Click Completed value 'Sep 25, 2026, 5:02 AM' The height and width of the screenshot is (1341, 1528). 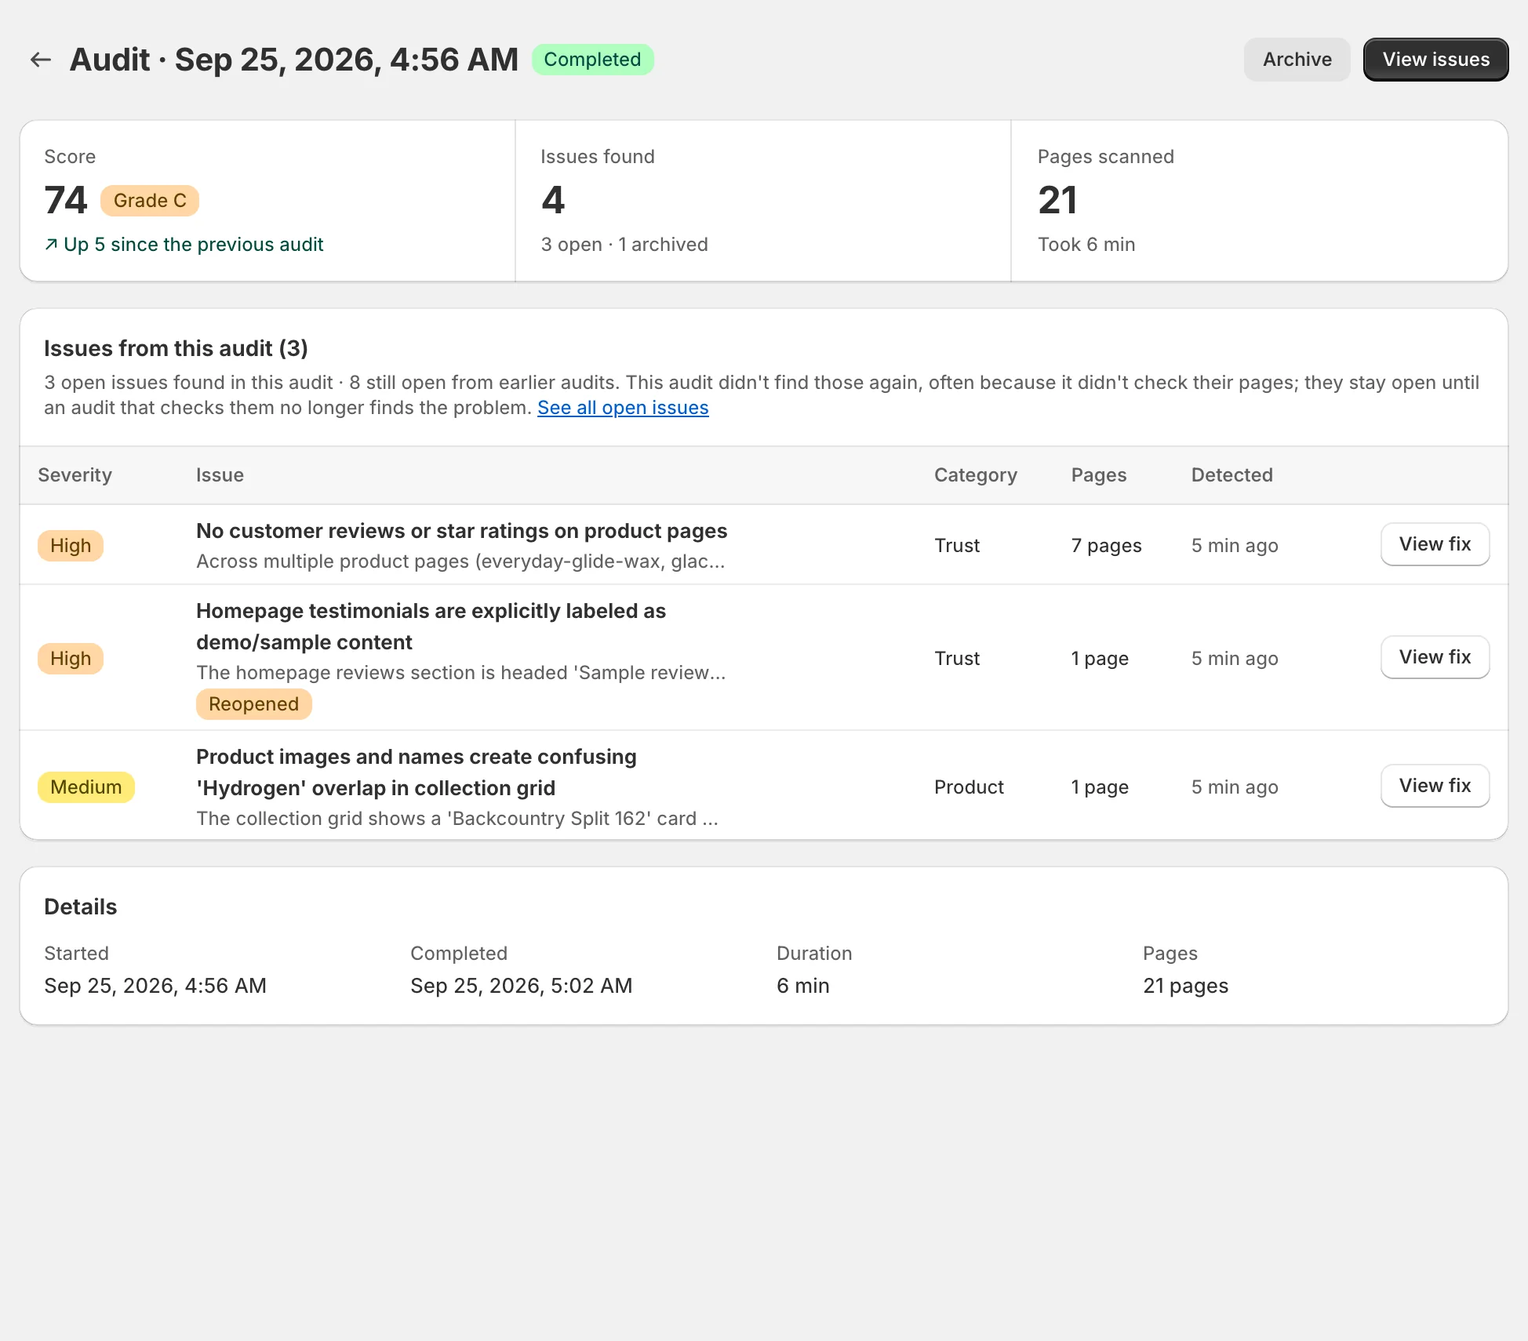click(521, 986)
